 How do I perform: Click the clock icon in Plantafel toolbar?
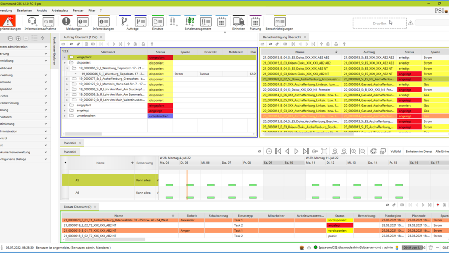269,151
